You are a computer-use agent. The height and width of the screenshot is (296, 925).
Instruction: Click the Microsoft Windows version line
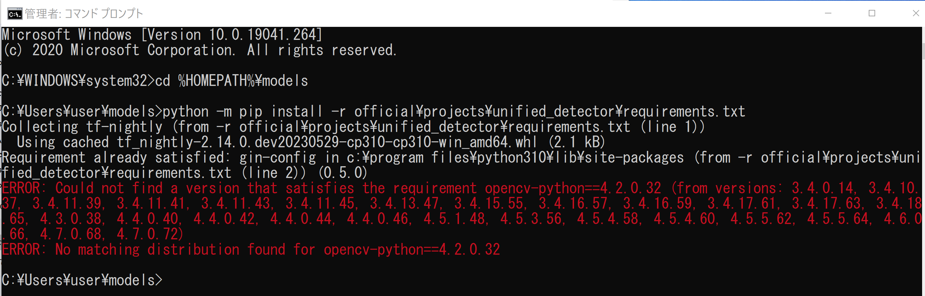pos(162,35)
